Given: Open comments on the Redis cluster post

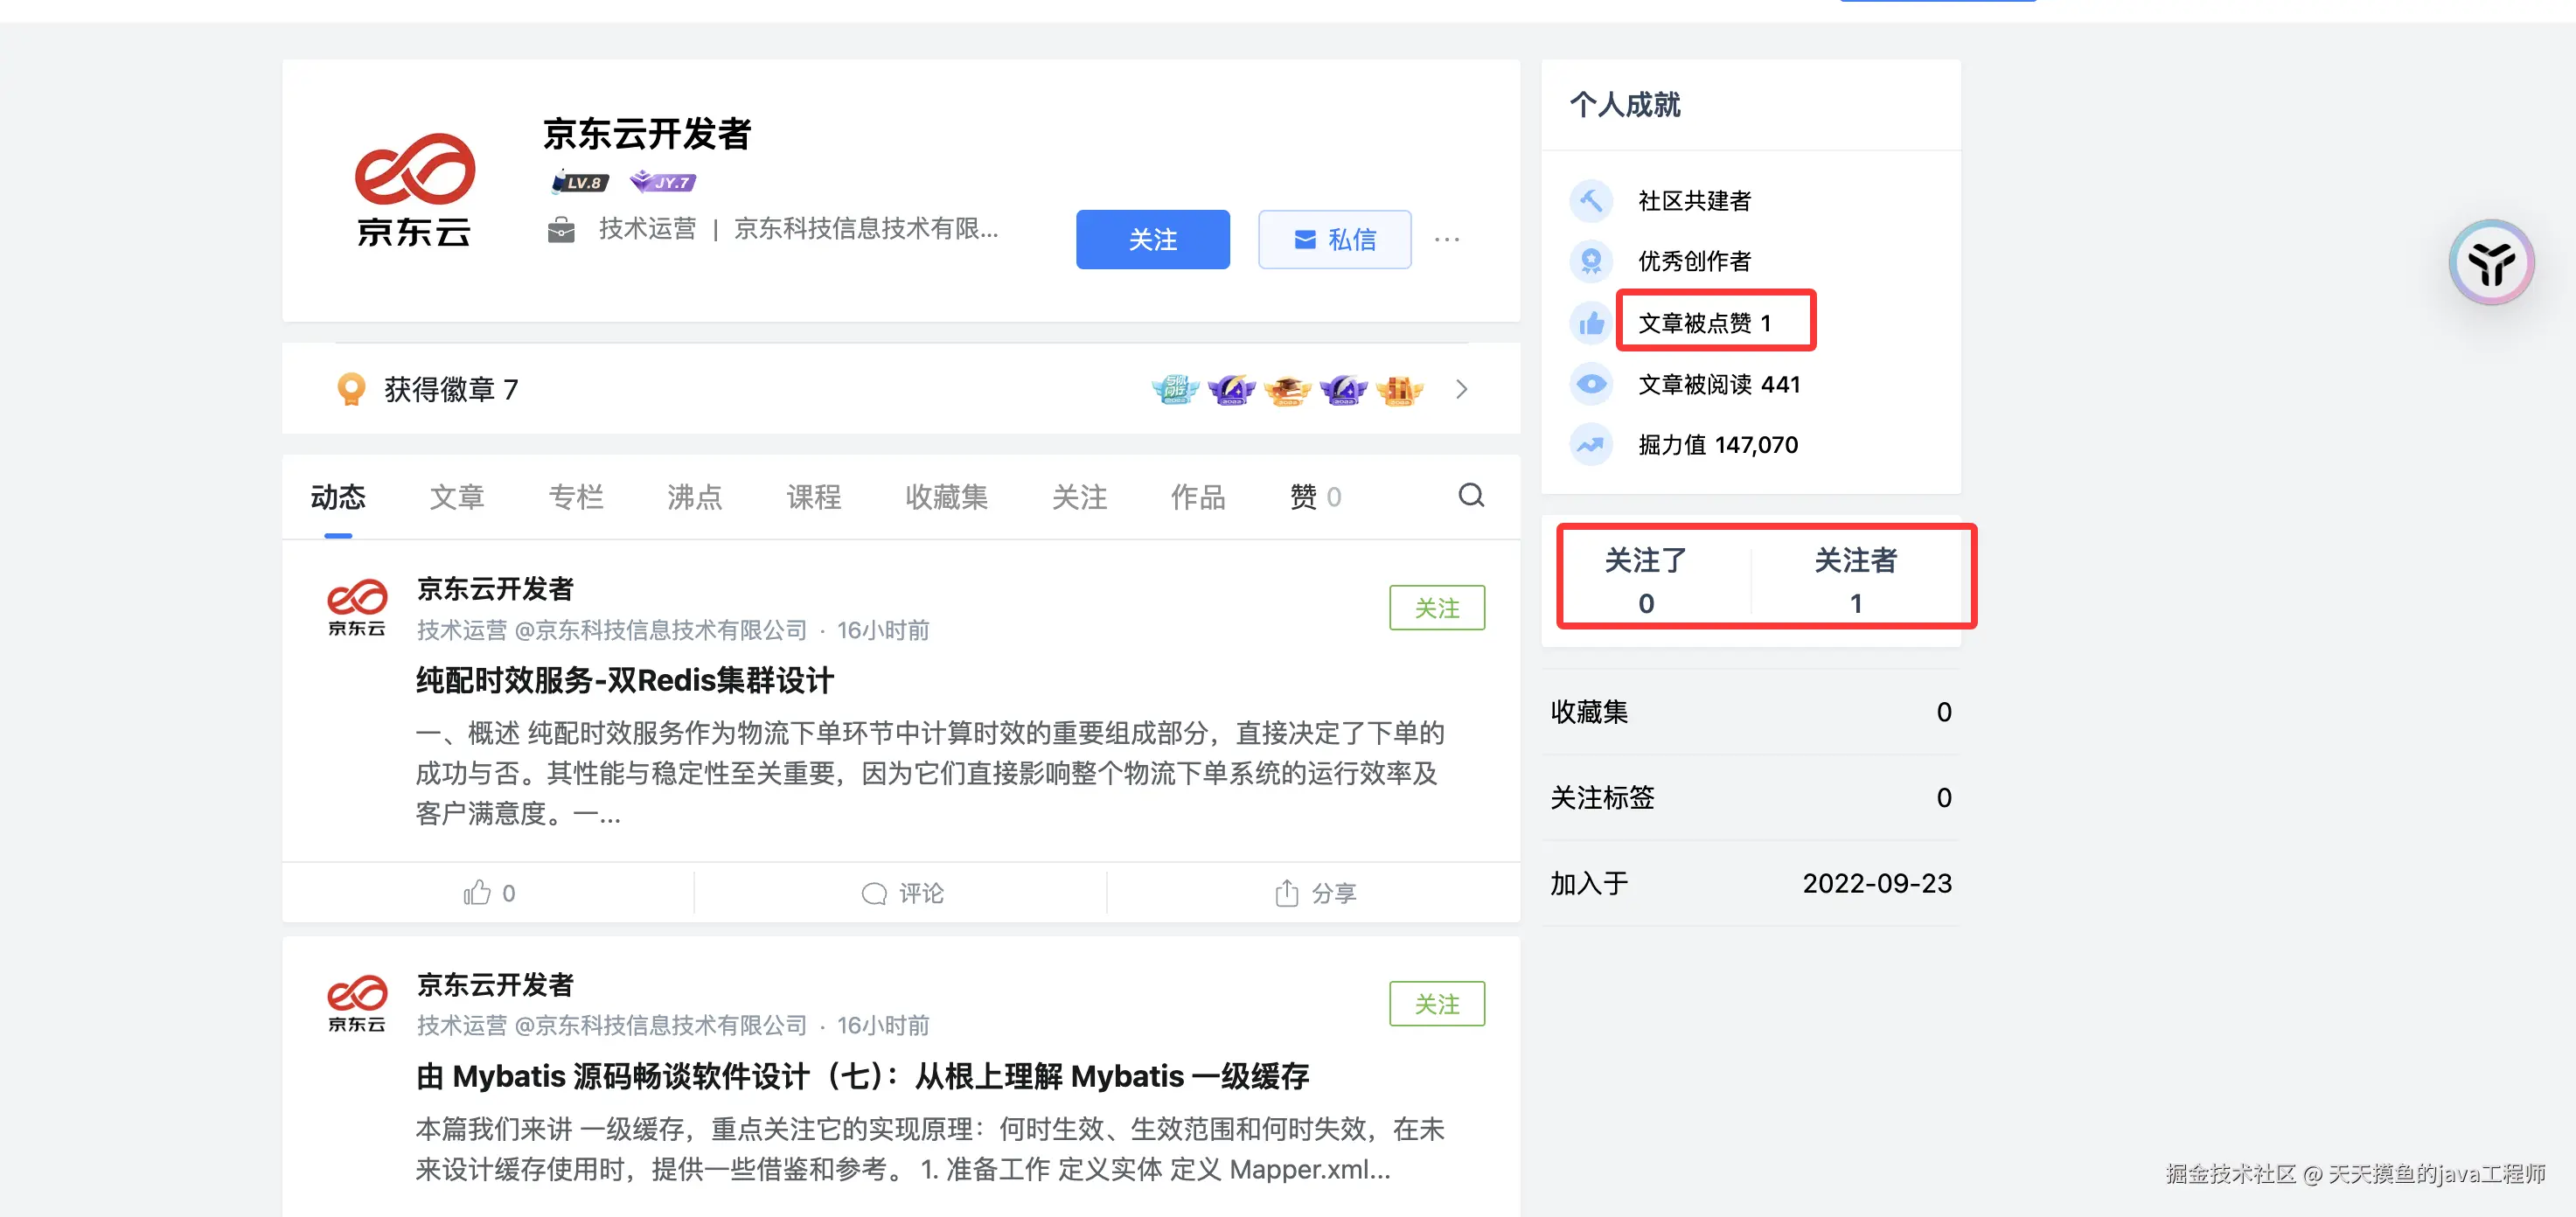Looking at the screenshot, I should coord(902,893).
